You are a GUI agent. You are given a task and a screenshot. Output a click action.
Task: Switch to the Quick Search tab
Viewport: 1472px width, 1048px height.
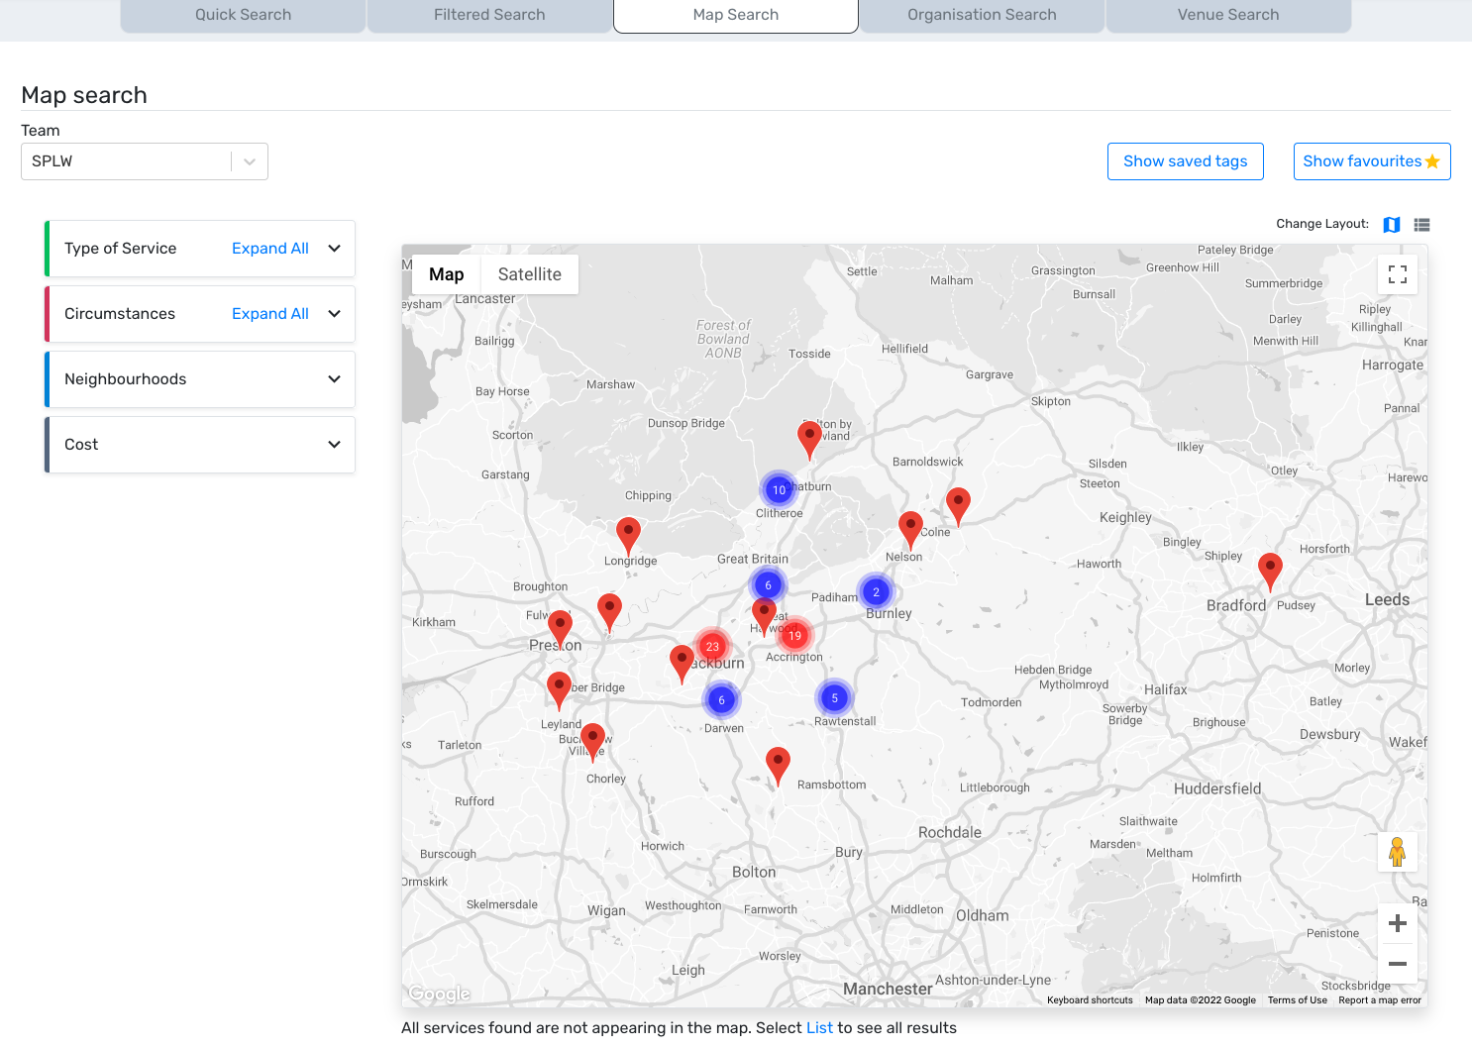[243, 15]
